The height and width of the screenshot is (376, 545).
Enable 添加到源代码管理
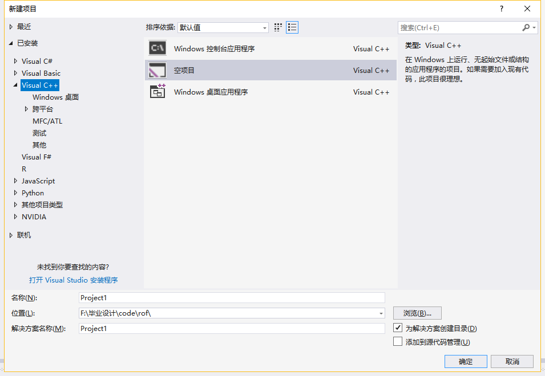click(398, 341)
